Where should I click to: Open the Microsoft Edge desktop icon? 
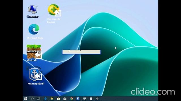35,31
